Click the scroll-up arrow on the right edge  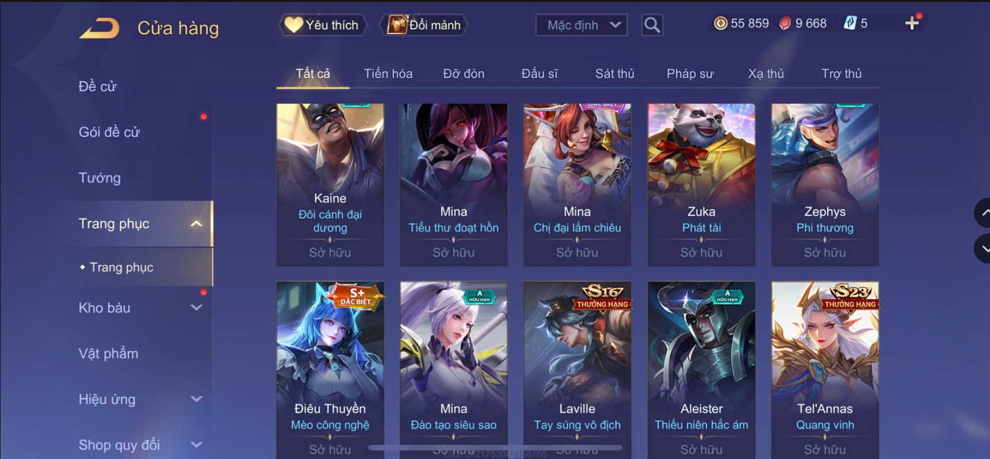(984, 213)
